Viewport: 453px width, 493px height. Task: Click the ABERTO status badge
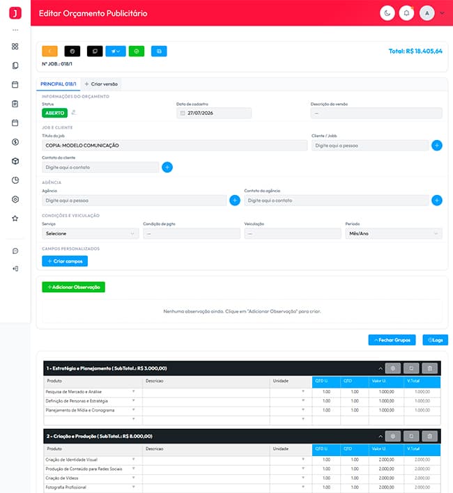(x=55, y=113)
